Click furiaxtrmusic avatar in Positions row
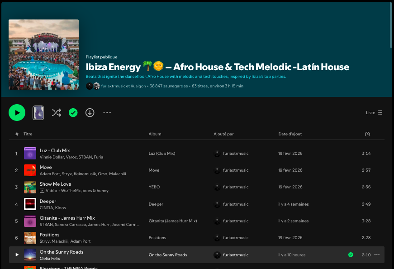 (x=217, y=238)
